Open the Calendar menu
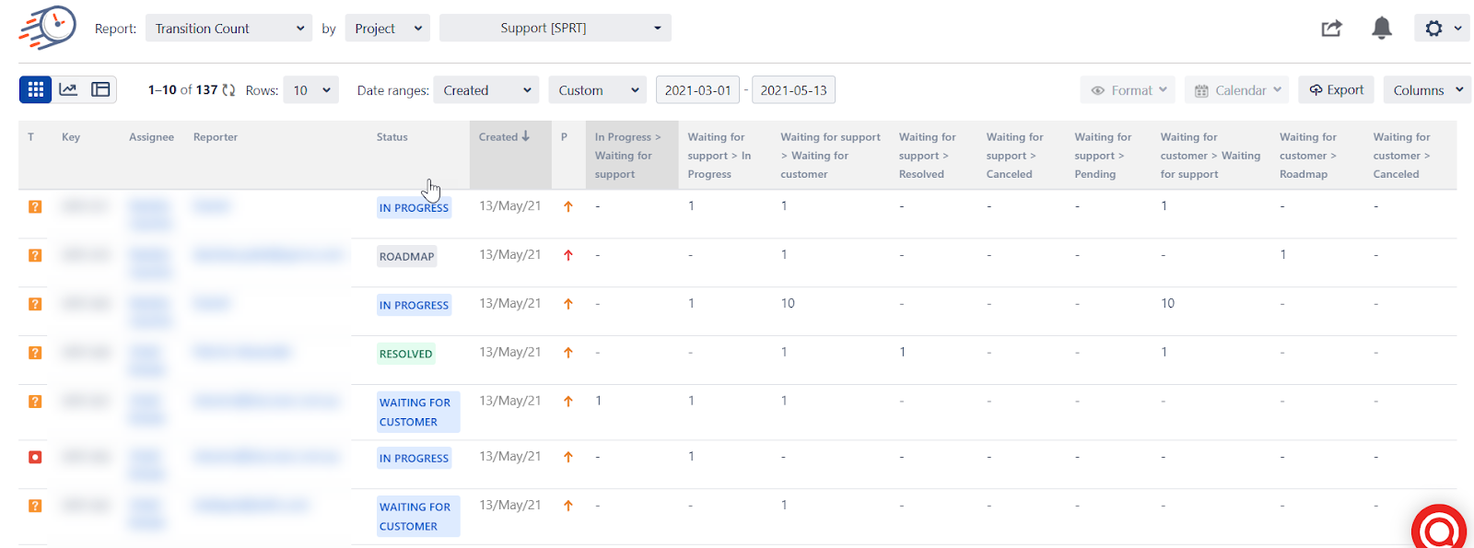Image resolution: width=1474 pixels, height=548 pixels. [x=1237, y=90]
